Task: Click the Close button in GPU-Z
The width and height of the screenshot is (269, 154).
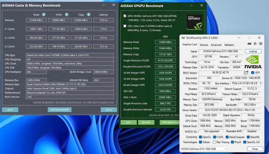Action: click(255, 149)
